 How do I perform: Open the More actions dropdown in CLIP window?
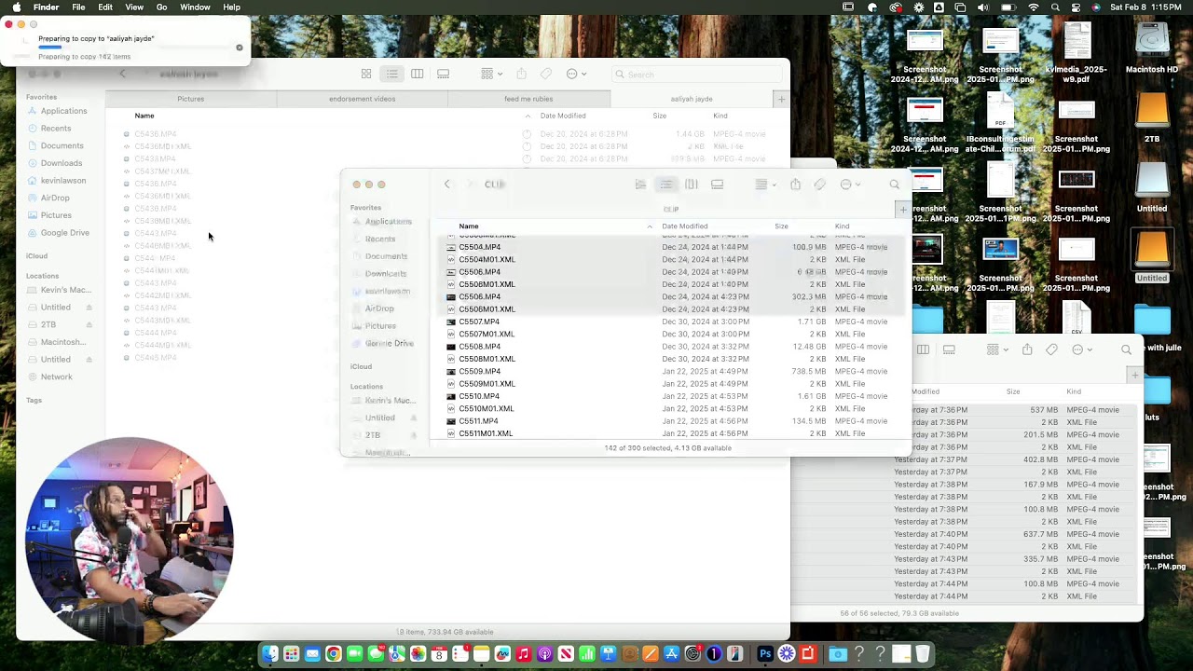point(849,185)
